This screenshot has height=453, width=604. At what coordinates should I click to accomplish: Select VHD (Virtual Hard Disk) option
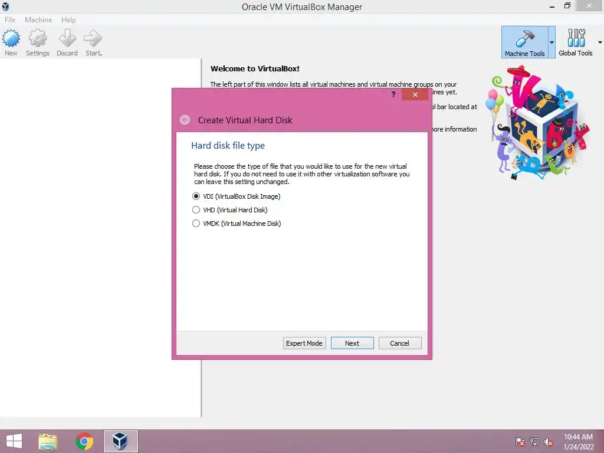pos(229,210)
